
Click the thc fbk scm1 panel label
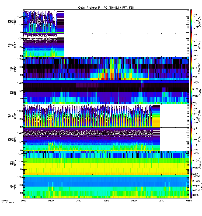tap(13, 187)
